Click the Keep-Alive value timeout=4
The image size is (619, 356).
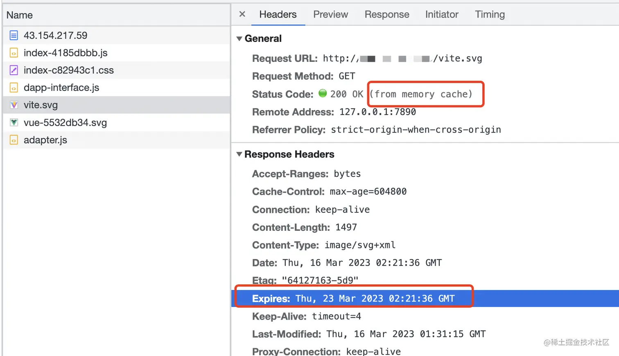pyautogui.click(x=337, y=316)
